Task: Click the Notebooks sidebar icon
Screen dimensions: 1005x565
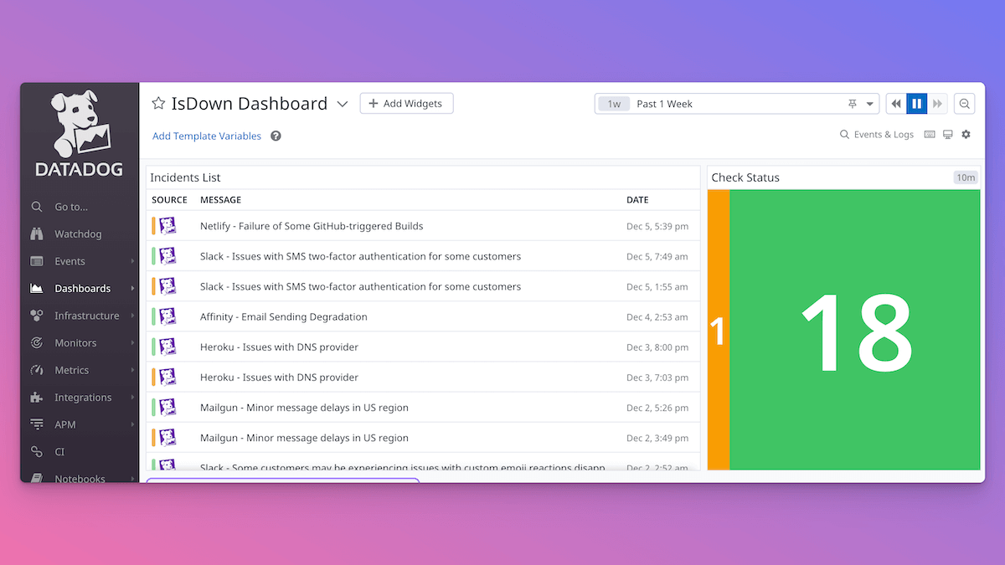Action: [37, 478]
